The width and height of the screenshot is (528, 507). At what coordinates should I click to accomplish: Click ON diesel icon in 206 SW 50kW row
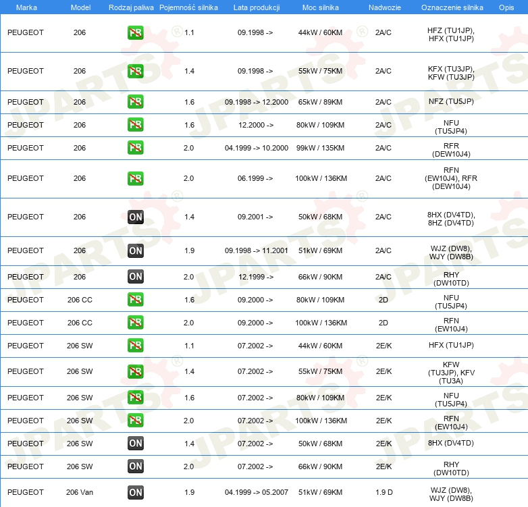tap(135, 443)
